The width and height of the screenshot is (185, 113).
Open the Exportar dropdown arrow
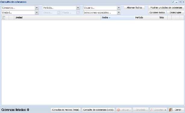point(165,110)
